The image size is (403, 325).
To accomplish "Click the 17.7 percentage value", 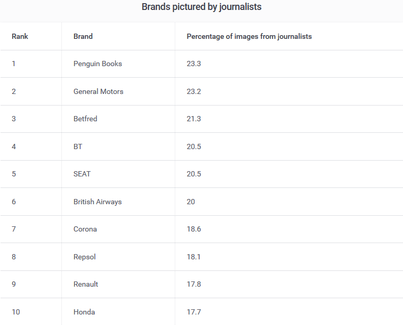I will pos(194,312).
